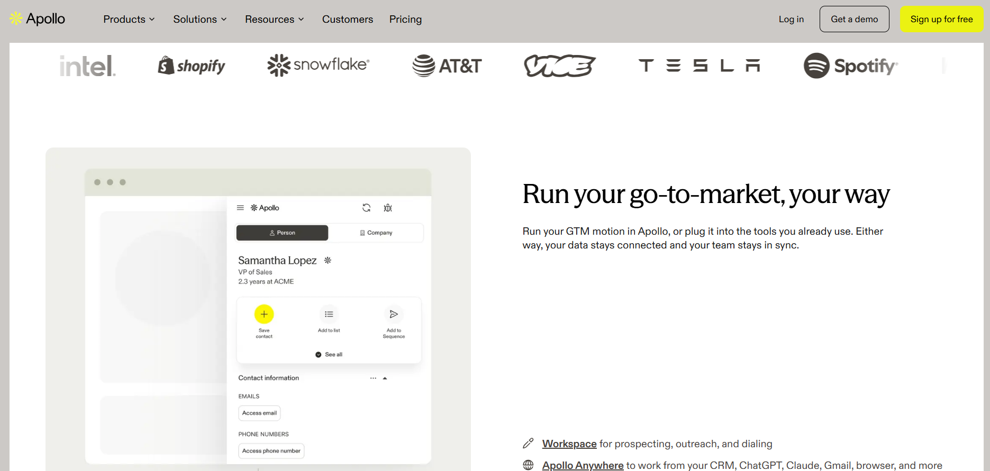The image size is (990, 471).
Task: Click the Access email button
Action: tap(259, 413)
